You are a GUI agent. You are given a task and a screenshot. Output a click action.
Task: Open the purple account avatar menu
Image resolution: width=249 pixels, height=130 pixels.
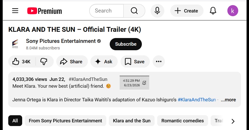click(233, 11)
